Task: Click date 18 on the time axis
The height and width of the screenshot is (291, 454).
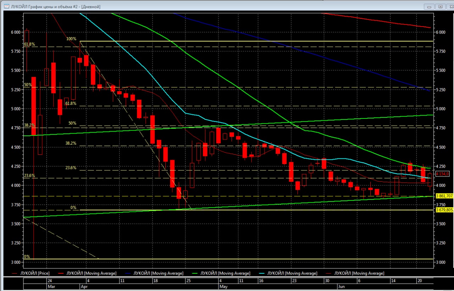Action: click(155, 281)
